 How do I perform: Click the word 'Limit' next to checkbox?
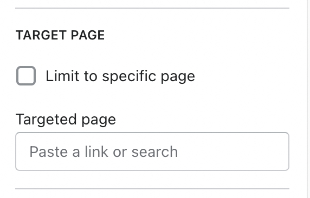62,76
